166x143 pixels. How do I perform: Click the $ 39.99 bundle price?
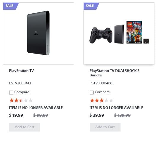point(97,115)
